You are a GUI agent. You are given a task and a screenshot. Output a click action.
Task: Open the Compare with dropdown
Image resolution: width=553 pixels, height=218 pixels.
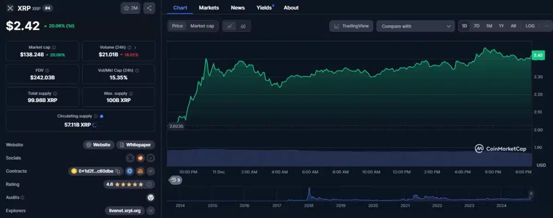(416, 26)
